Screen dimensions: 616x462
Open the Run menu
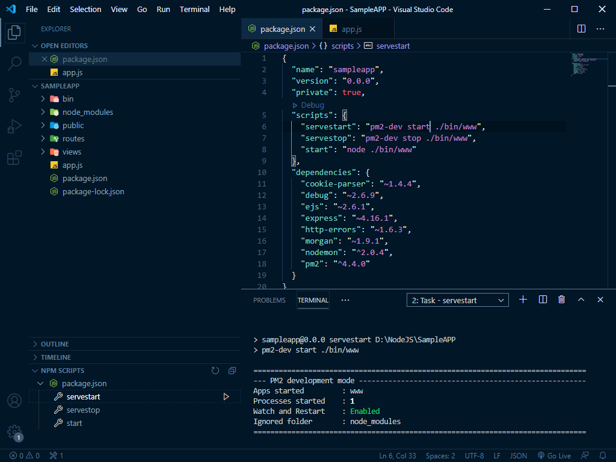click(x=164, y=9)
